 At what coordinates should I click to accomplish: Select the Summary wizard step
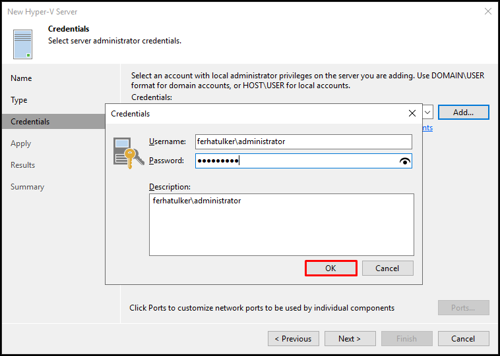pos(28,187)
